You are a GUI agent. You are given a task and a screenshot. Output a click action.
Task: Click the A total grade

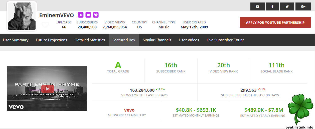tap(118, 65)
